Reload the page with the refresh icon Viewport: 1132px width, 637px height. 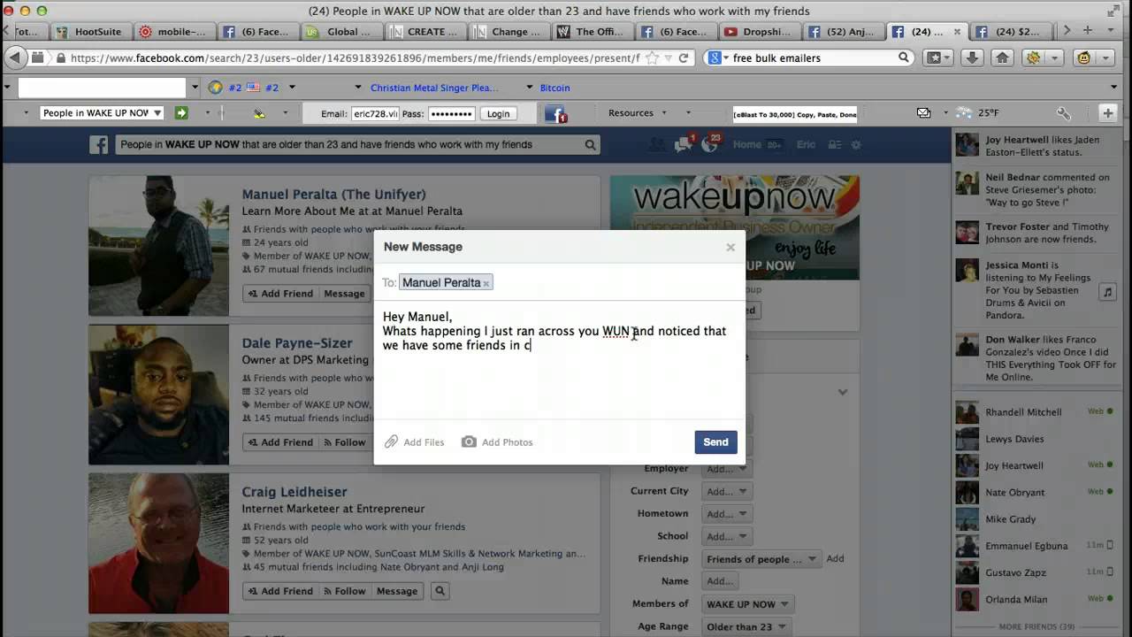click(683, 58)
